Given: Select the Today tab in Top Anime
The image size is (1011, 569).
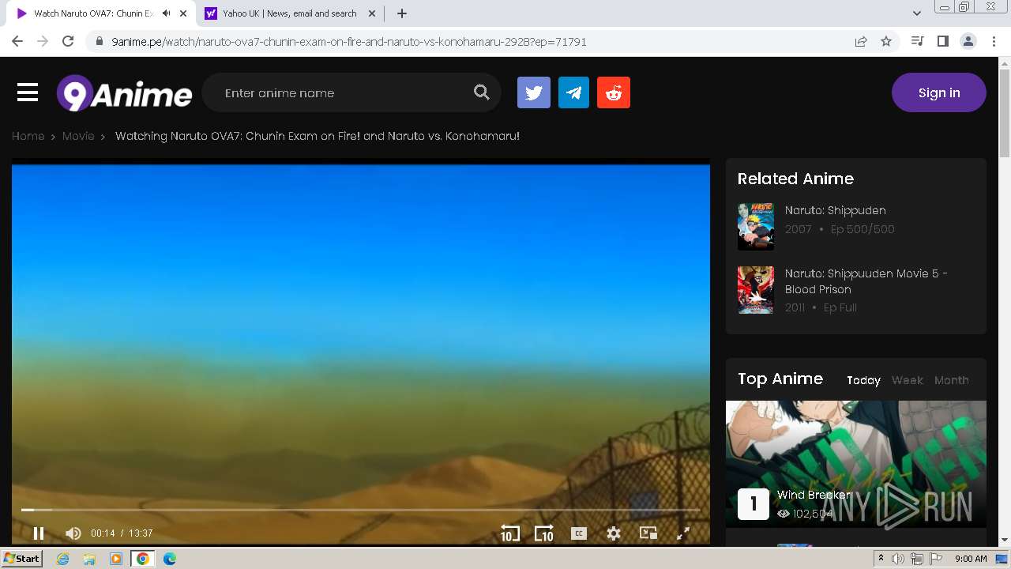Looking at the screenshot, I should click(x=863, y=380).
